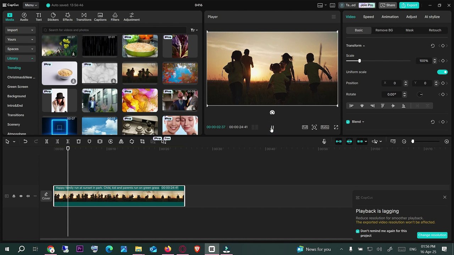Click the Scale slider handle
The height and width of the screenshot is (255, 454).
pyautogui.click(x=359, y=61)
